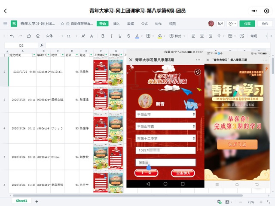Apply strikethrough formatting
This screenshot has height=206, width=275.
[128, 36]
